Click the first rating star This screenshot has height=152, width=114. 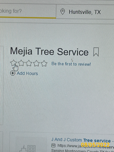(x=14, y=63)
